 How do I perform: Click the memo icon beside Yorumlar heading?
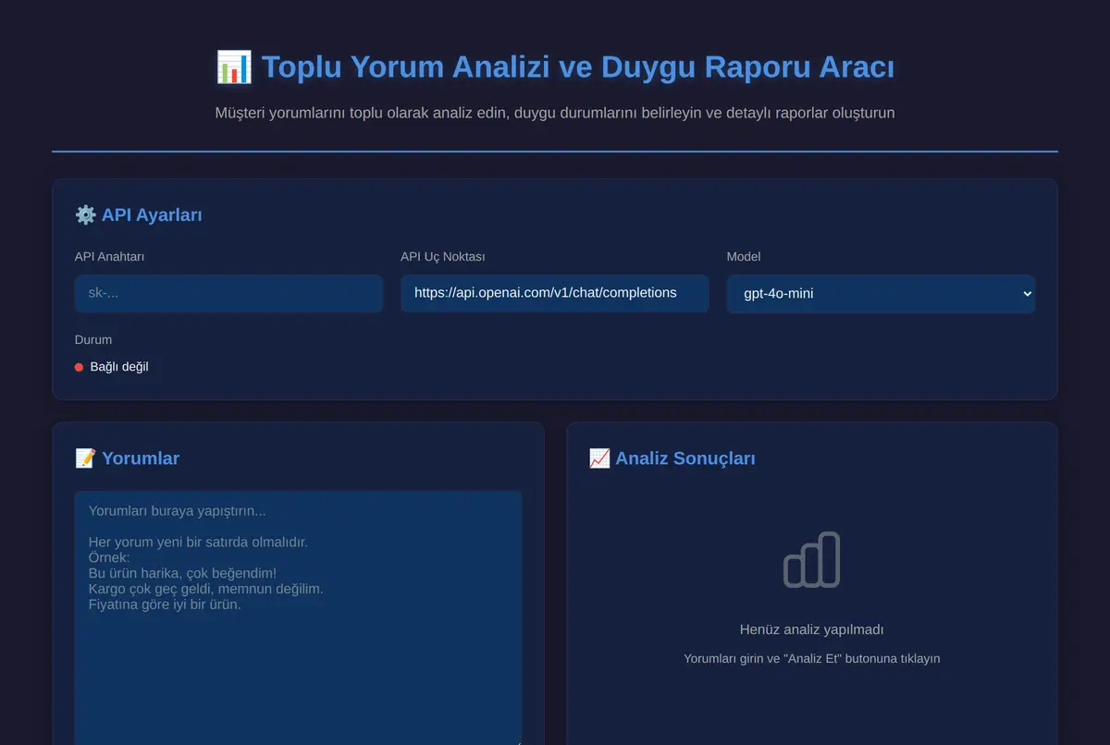pyautogui.click(x=85, y=458)
